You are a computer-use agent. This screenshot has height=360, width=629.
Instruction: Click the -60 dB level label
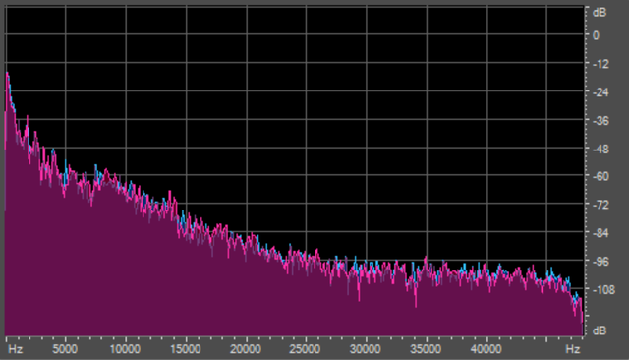[600, 176]
